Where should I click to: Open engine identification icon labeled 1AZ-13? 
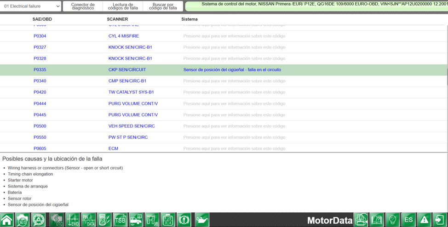click(x=22, y=220)
